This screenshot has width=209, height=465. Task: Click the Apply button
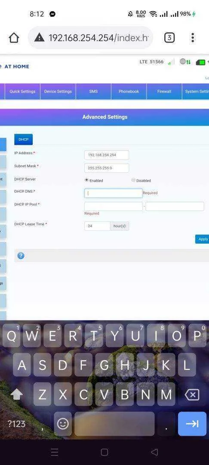203,239
